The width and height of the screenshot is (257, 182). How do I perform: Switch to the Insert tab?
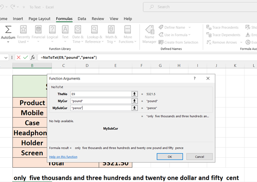18,19
